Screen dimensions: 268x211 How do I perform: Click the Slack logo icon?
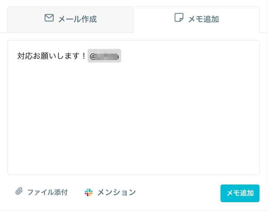(x=89, y=192)
